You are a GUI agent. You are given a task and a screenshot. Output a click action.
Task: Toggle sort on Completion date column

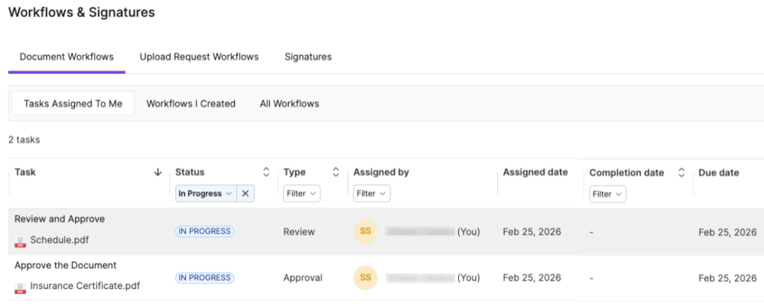[x=681, y=173]
